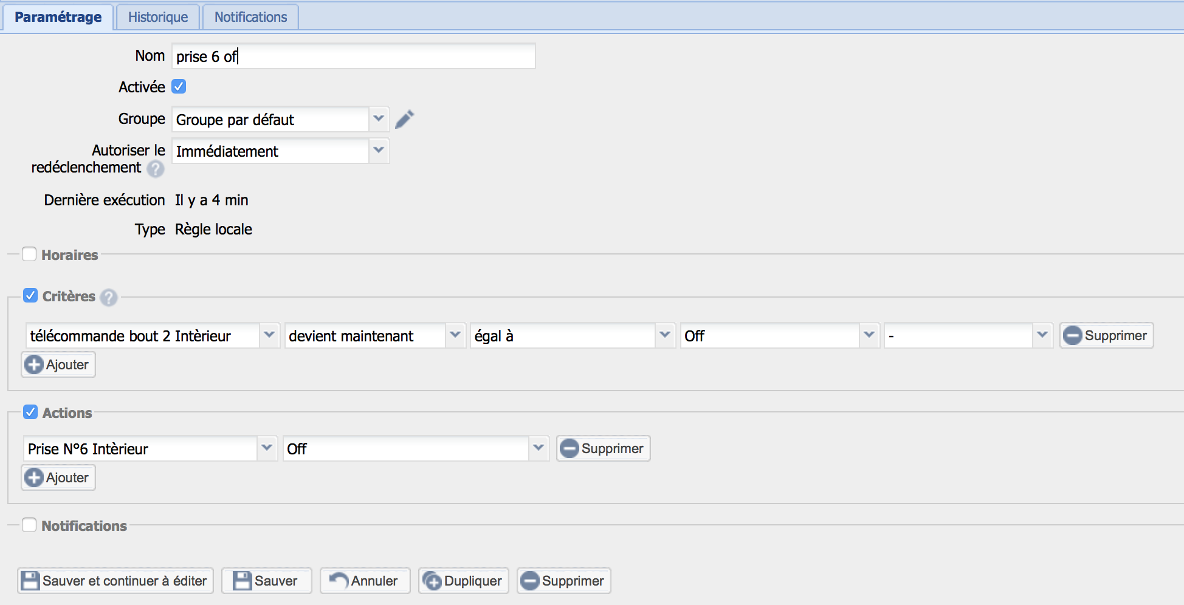
Task: Duplicate this rule with Dupliquer
Action: [463, 581]
